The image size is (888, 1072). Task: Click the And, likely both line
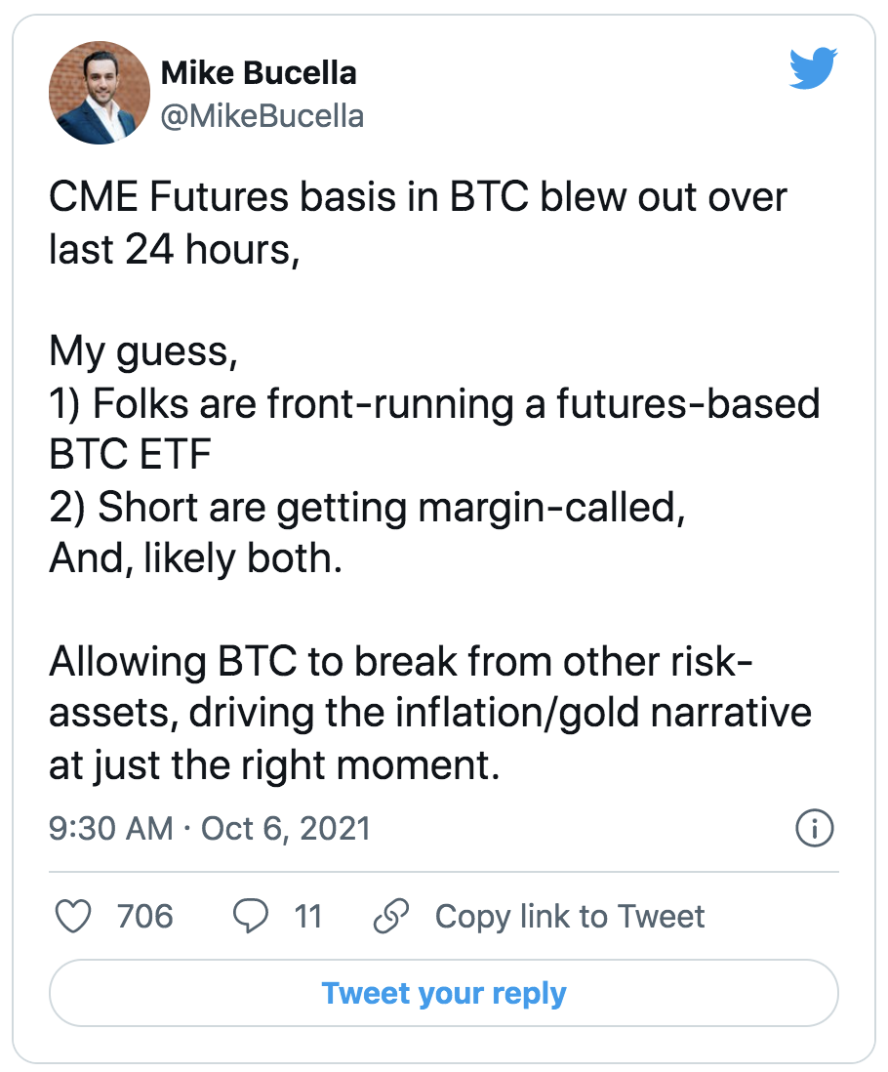195,559
